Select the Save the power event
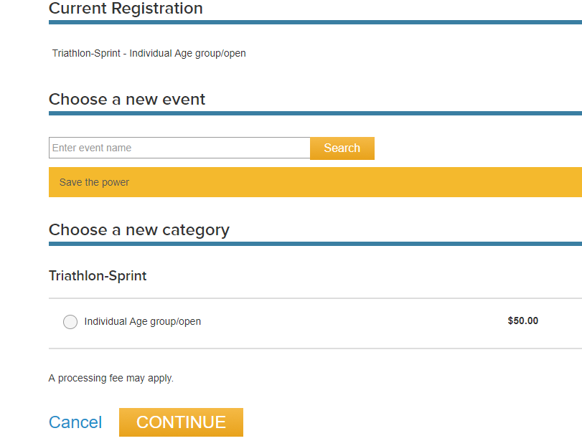Image resolution: width=582 pixels, height=446 pixels. pyautogui.click(x=94, y=182)
